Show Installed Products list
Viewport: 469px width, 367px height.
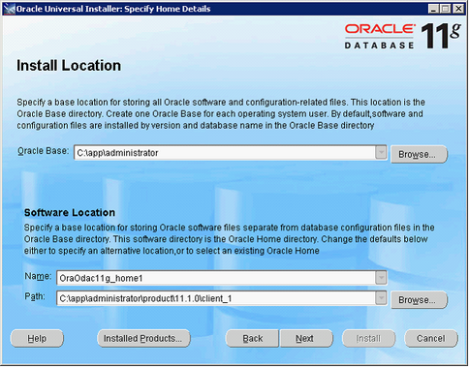[x=143, y=338]
